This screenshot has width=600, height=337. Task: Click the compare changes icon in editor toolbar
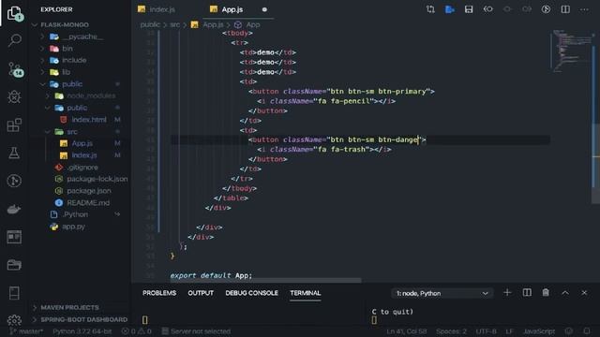point(430,9)
